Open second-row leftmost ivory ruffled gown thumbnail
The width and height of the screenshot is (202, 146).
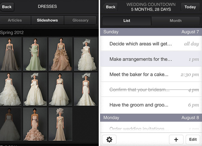point(10,89)
